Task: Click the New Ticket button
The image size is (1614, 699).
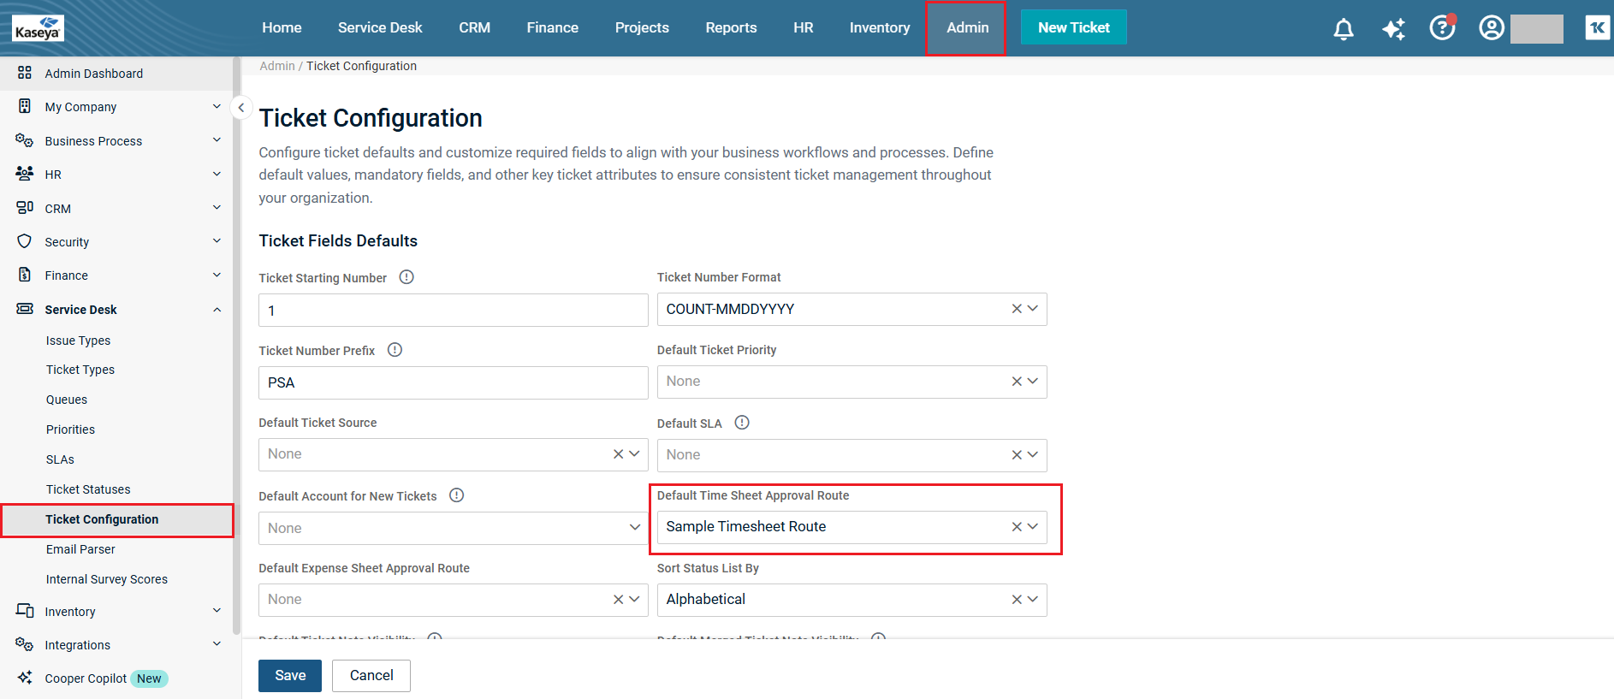Action: (x=1073, y=27)
